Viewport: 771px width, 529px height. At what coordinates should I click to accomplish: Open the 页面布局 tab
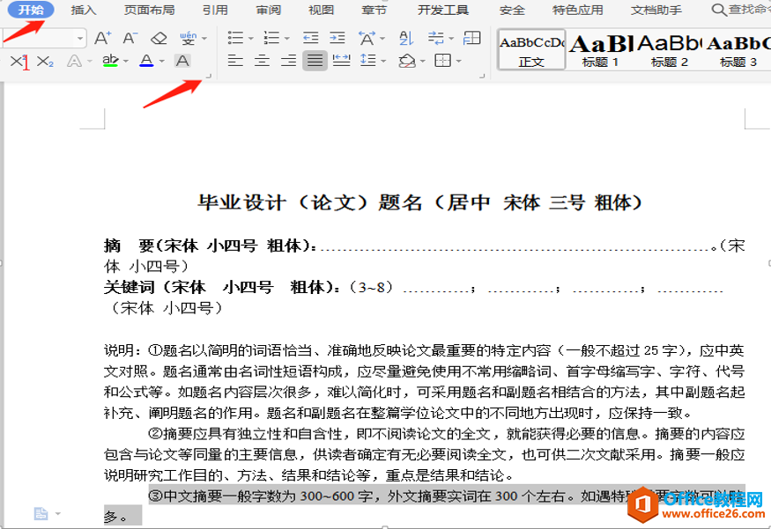(150, 10)
